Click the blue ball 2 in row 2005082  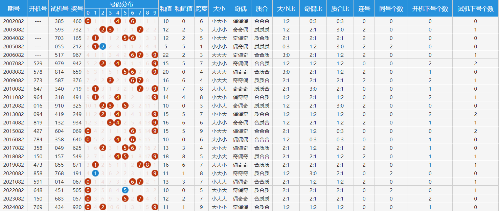click(103, 46)
